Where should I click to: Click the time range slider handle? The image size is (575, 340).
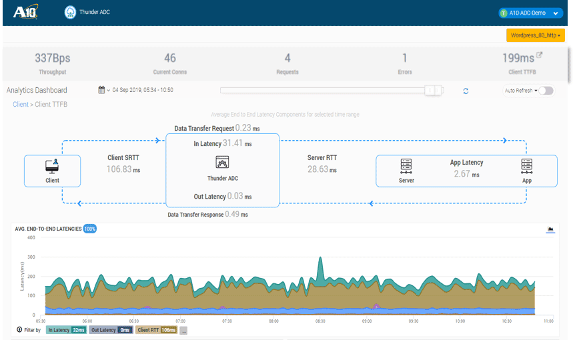(x=434, y=90)
